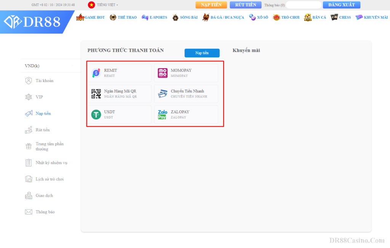Click the VND(k) balance row
The image size is (390, 248).
[51, 66]
